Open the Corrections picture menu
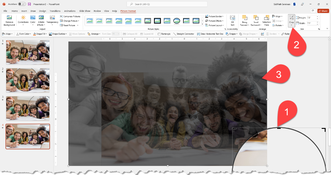 pos(23,21)
